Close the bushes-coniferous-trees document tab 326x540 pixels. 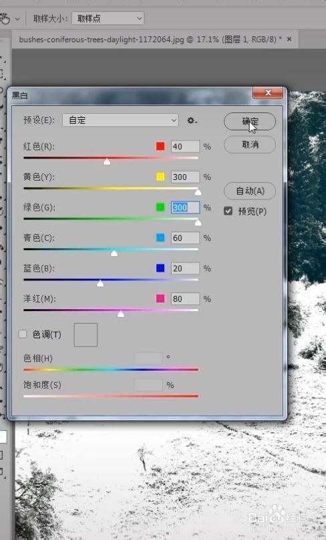pos(289,39)
